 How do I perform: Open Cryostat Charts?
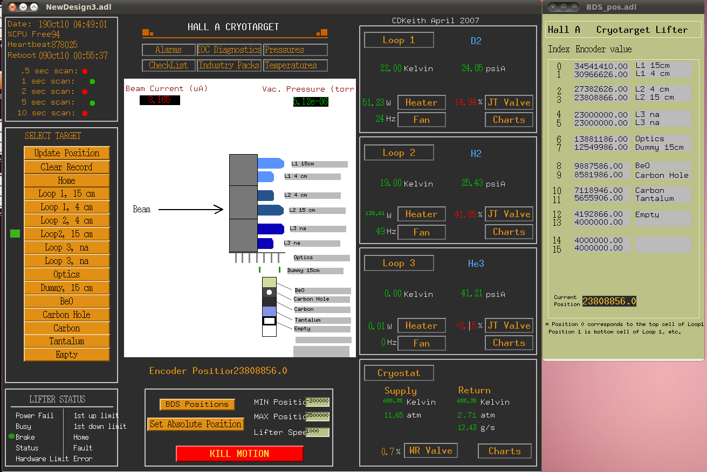coord(505,451)
